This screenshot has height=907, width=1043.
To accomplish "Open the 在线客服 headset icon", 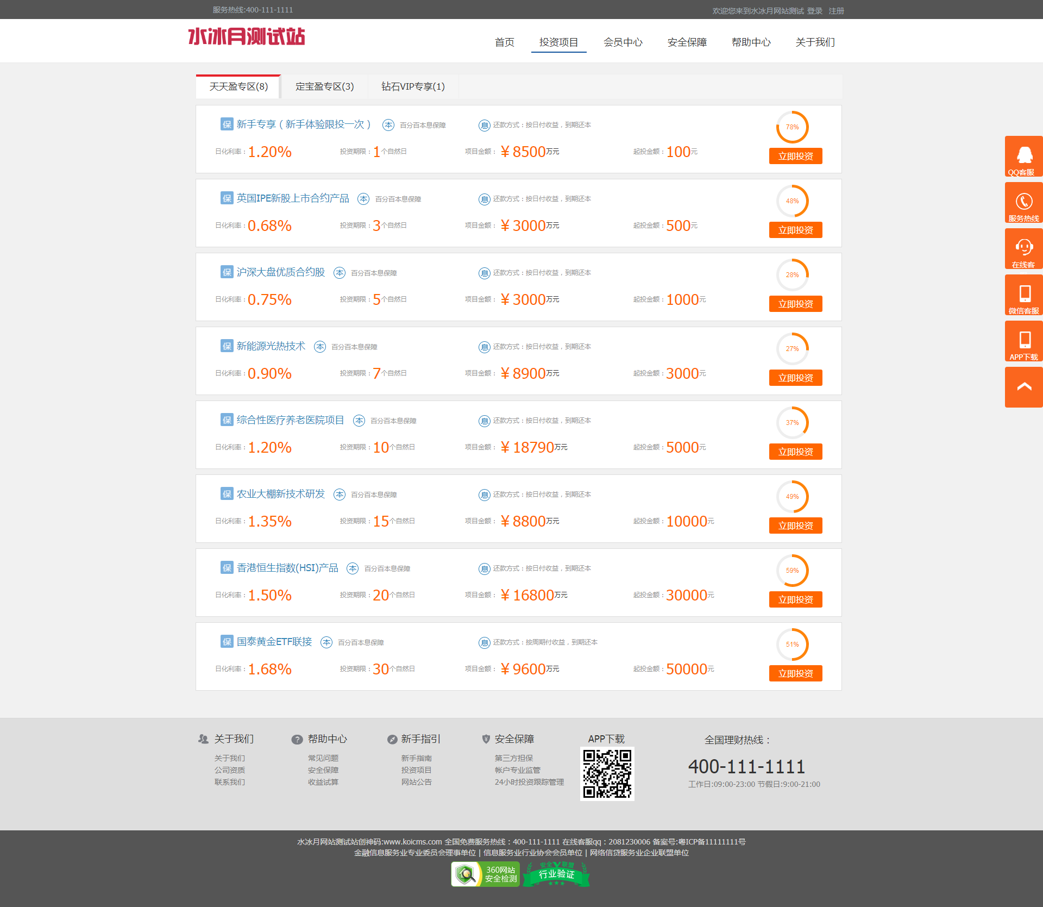I will click(x=1024, y=249).
